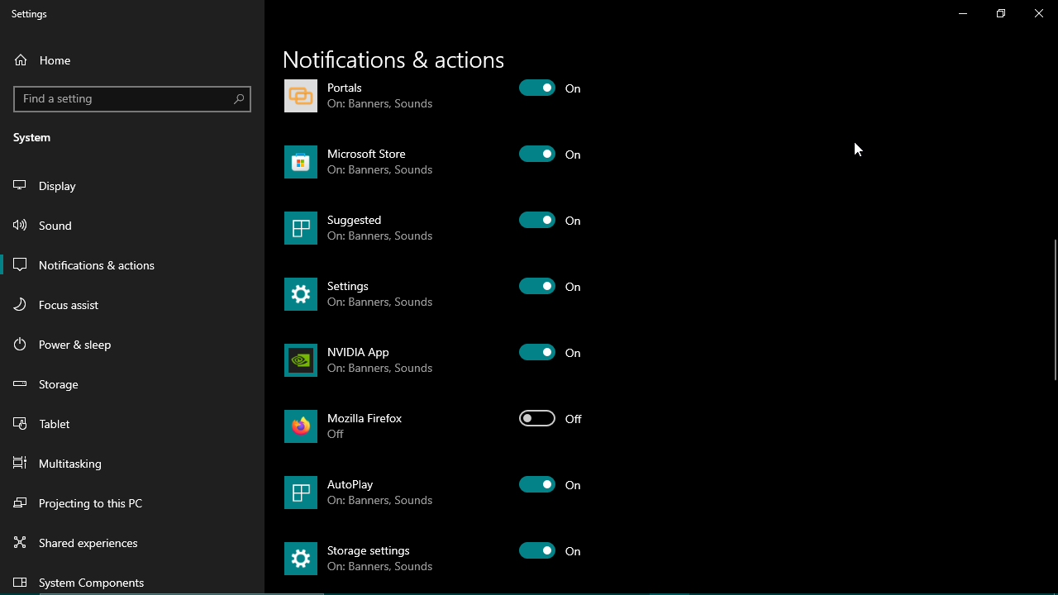Click the Find a setting search box
Image resolution: width=1058 pixels, height=595 pixels.
(132, 98)
